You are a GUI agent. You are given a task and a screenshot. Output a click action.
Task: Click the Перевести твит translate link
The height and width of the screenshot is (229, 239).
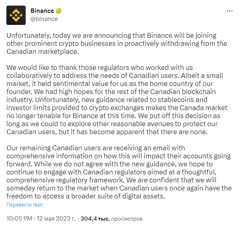[25, 204]
